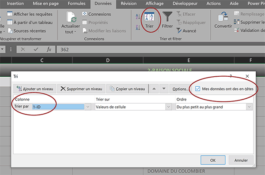Click Ajouter un niveau button
This screenshot has width=265, height=175.
pyautogui.click(x=35, y=89)
